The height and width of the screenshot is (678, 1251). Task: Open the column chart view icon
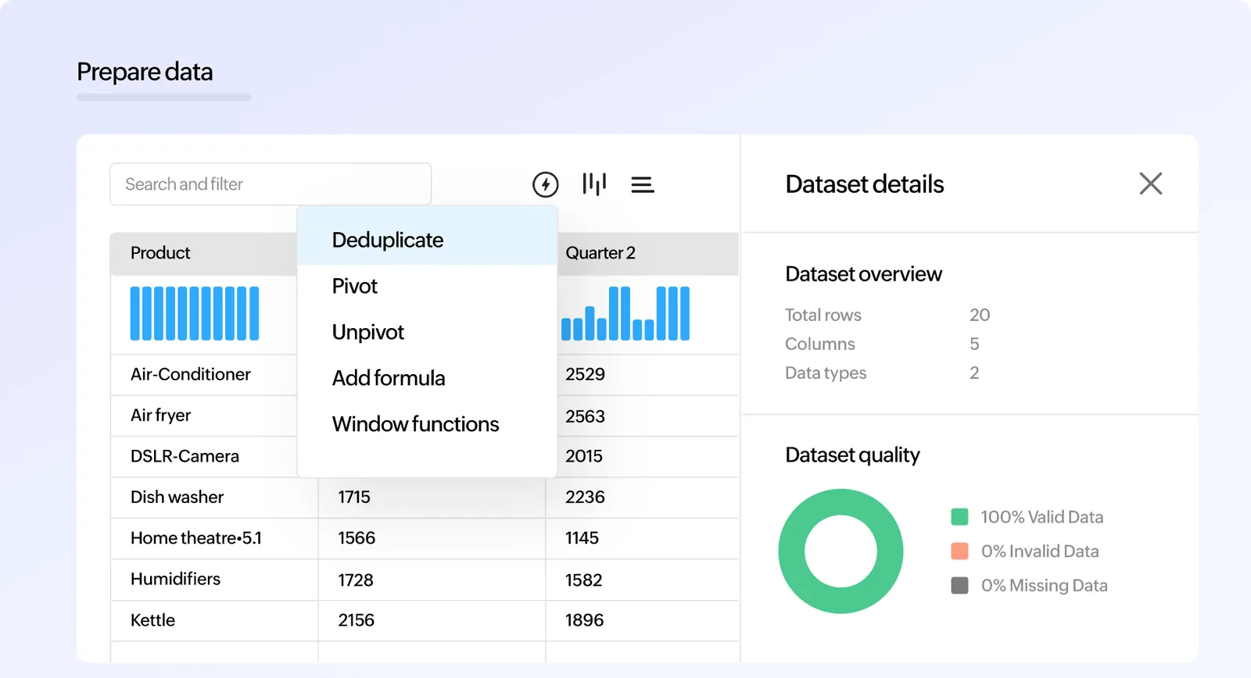pyautogui.click(x=594, y=184)
